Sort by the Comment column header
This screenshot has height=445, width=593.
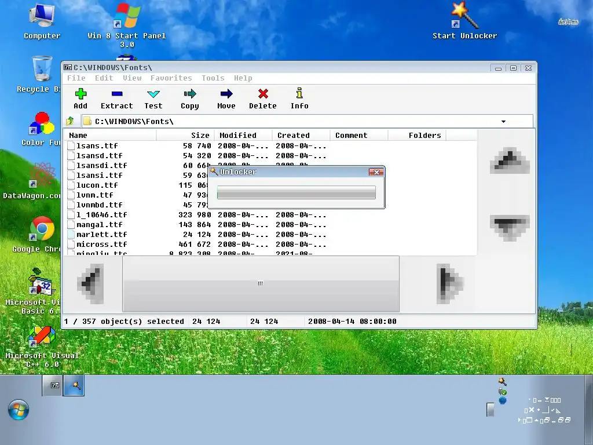coord(359,135)
